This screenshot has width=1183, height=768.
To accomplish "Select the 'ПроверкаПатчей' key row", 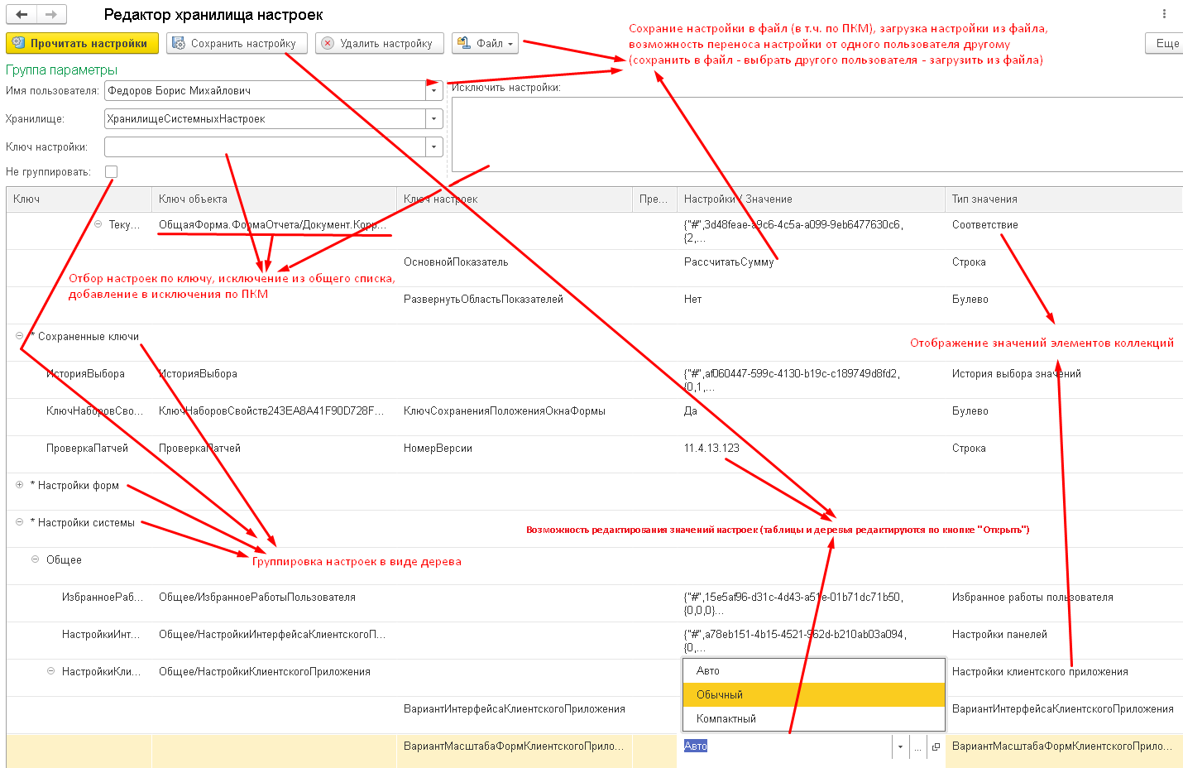I will [87, 448].
